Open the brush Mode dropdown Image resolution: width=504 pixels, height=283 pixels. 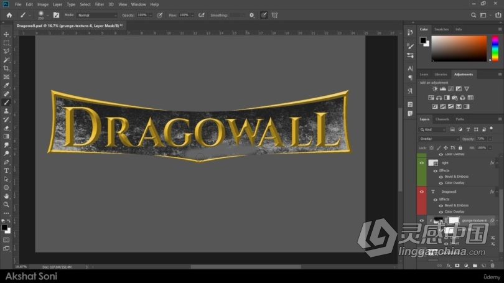click(x=97, y=15)
